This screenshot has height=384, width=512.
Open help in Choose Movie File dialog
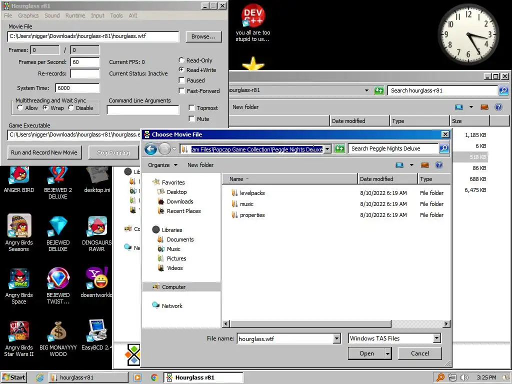pyautogui.click(x=439, y=165)
